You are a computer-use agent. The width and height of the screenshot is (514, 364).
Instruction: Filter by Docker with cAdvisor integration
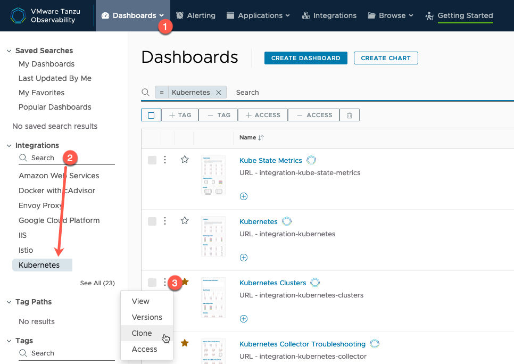point(57,191)
